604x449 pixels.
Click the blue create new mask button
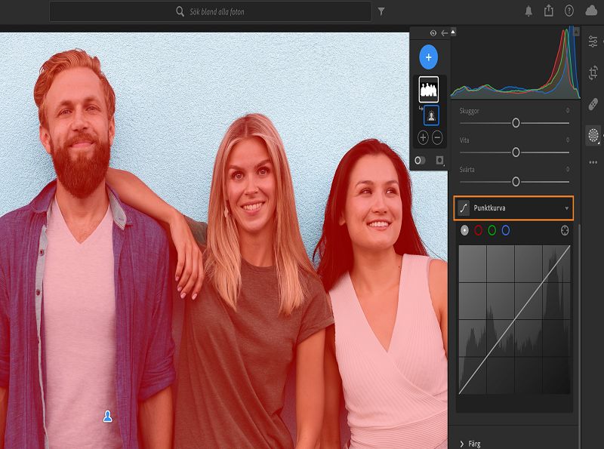pyautogui.click(x=428, y=57)
